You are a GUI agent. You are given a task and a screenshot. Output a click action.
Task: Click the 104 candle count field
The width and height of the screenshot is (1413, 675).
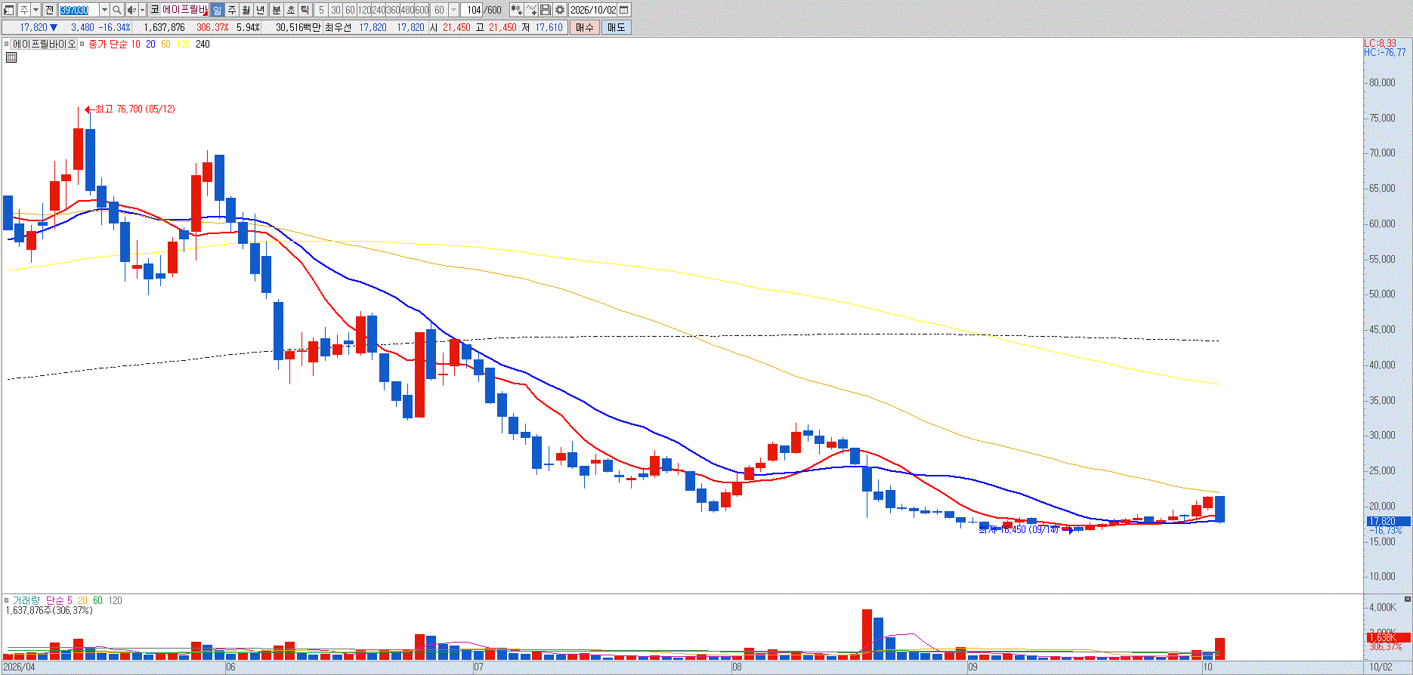tap(472, 10)
